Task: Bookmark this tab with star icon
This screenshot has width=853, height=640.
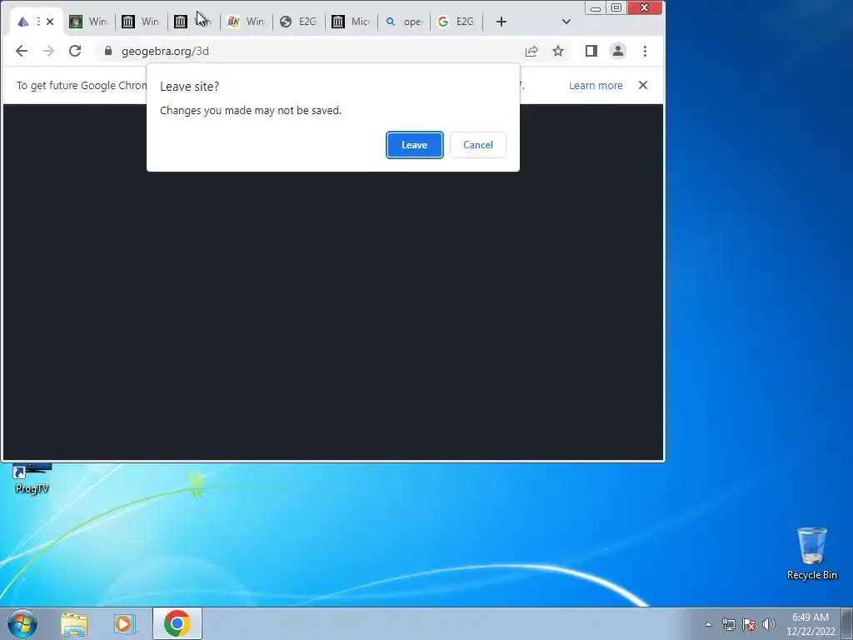Action: coord(558,51)
